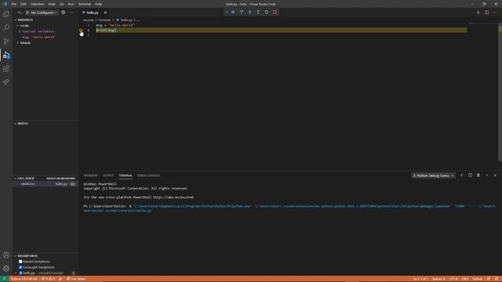Image resolution: width=502 pixels, height=282 pixels.
Task: Split the editor to the right
Action: click(486, 13)
